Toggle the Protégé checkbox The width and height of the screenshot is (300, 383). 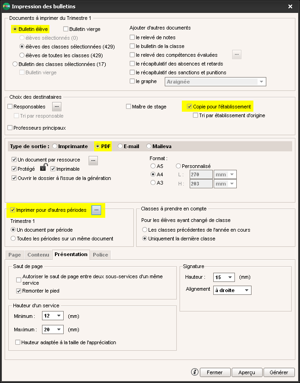coord(23,169)
